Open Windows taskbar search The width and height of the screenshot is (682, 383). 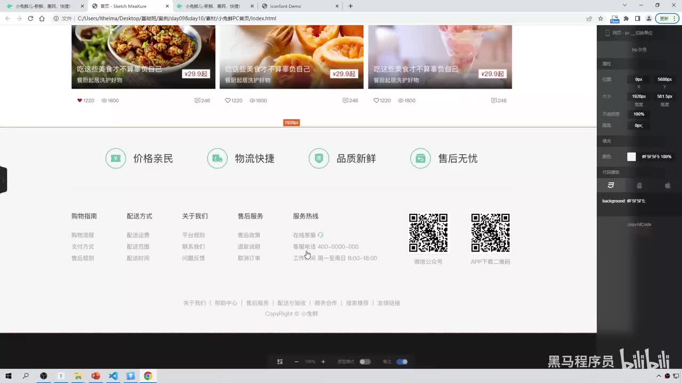pyautogui.click(x=26, y=376)
